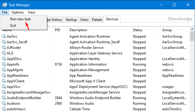
Task: Click the gear icon next to AJRouter
Action: point(4,48)
